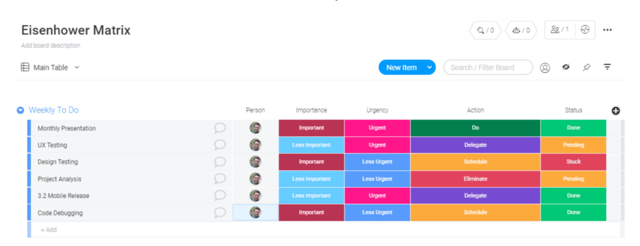Image resolution: width=640 pixels, height=246 pixels.
Task: Add a new column with plus icon
Action: click(x=616, y=111)
